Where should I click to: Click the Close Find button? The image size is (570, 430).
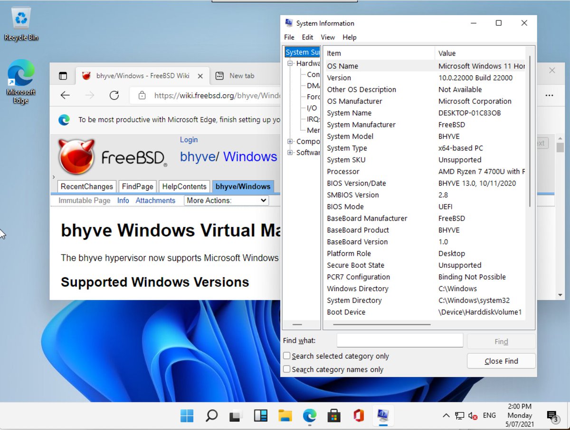coord(501,361)
